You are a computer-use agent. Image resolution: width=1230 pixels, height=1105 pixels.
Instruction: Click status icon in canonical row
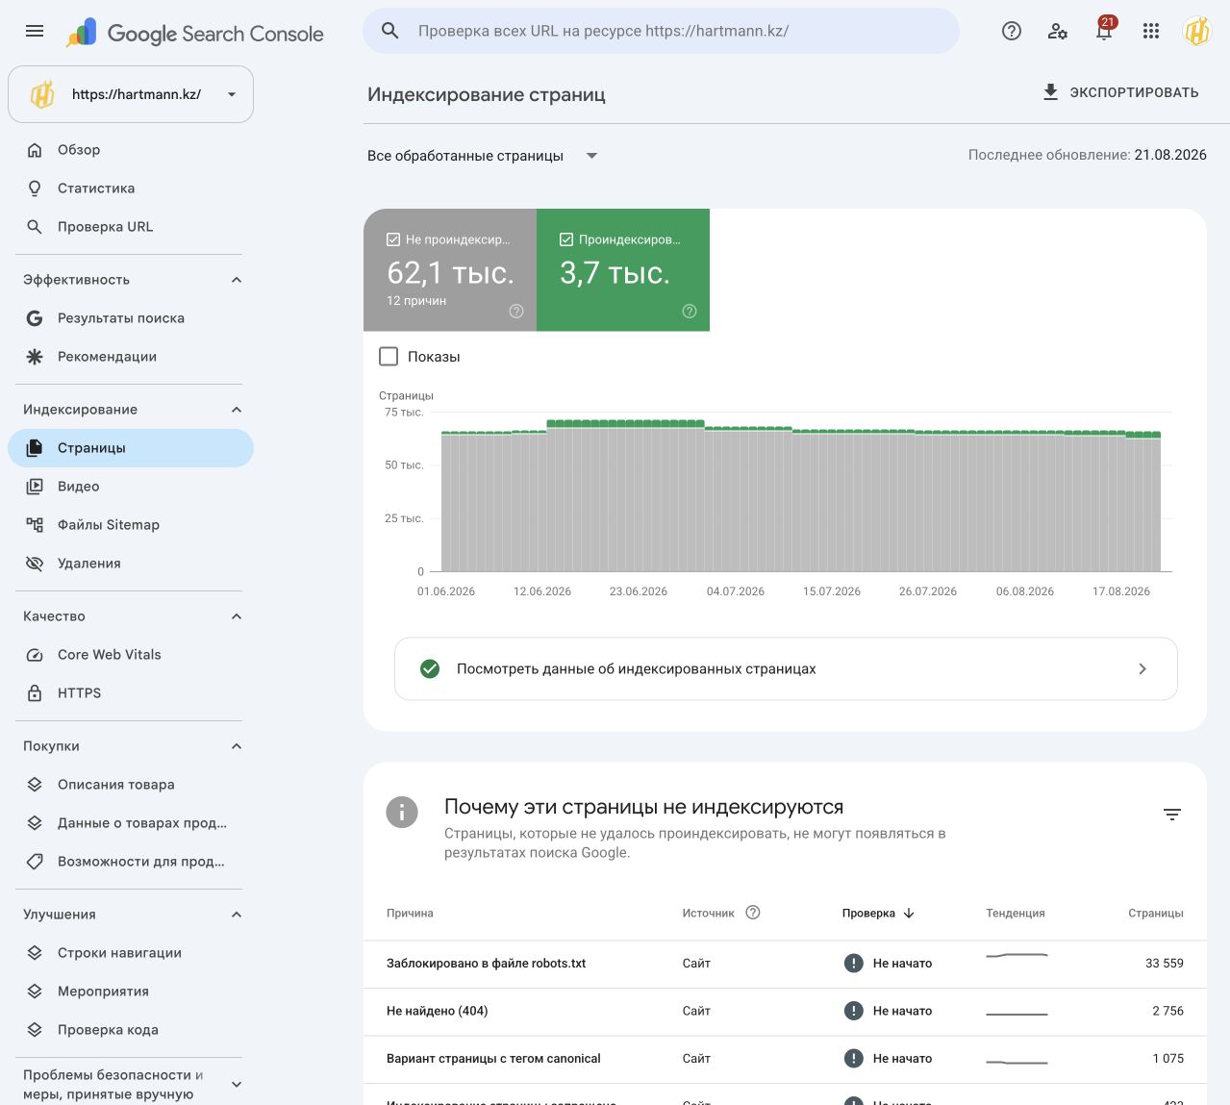854,1059
